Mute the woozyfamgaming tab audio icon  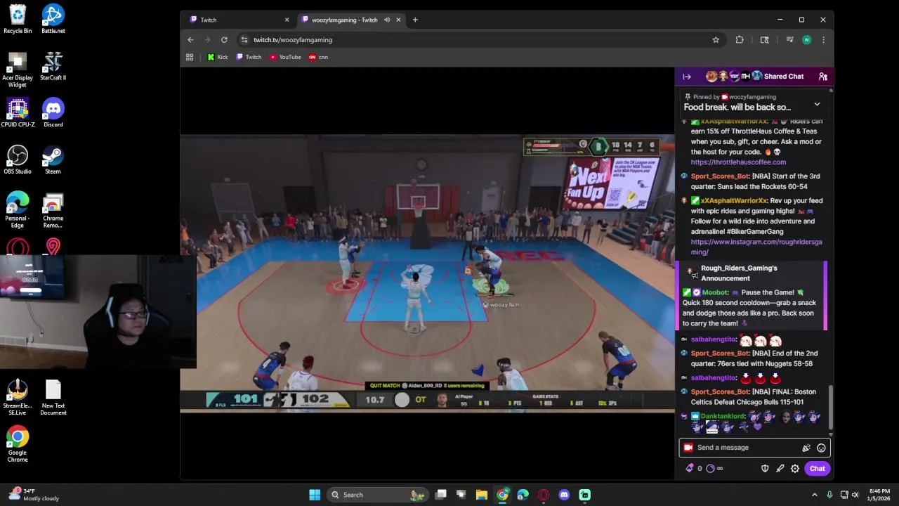coord(386,20)
